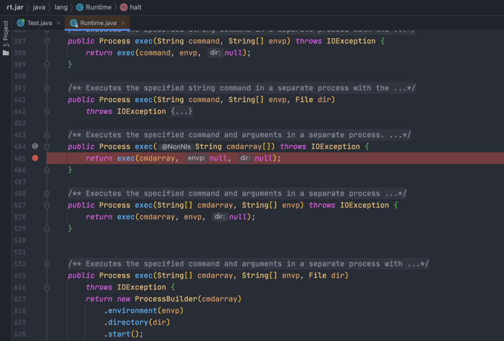Click Runtime class in the breadcrumb
The image size is (504, 341).
pyautogui.click(x=98, y=7)
